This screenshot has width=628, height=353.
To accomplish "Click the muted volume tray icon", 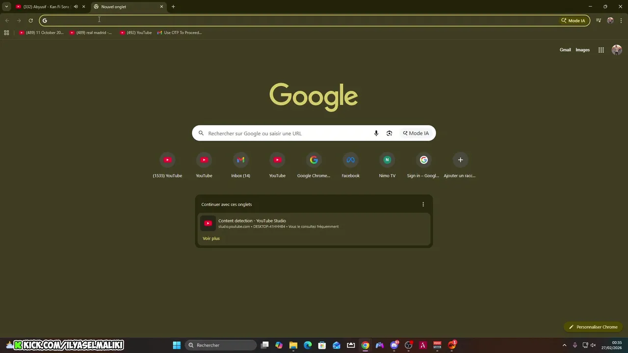I will point(593,345).
